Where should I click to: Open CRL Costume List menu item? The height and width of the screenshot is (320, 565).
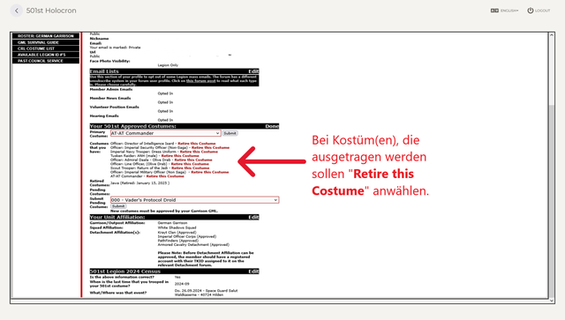(46, 48)
